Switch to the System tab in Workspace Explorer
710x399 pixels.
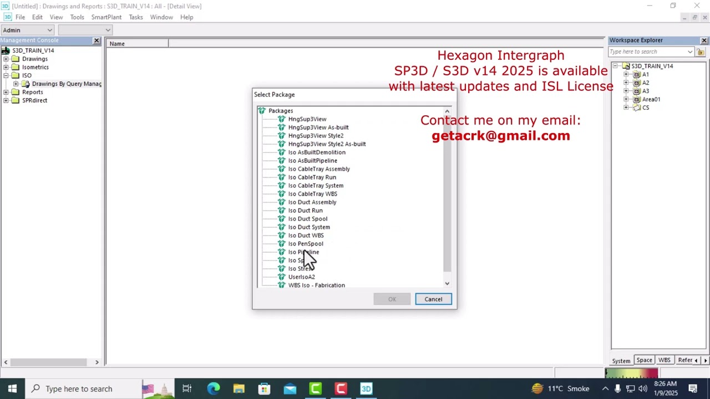[x=621, y=361]
